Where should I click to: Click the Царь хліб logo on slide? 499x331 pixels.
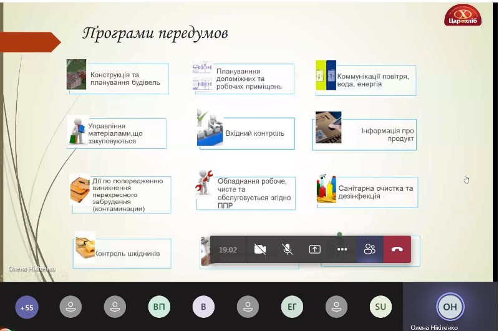pos(463,15)
